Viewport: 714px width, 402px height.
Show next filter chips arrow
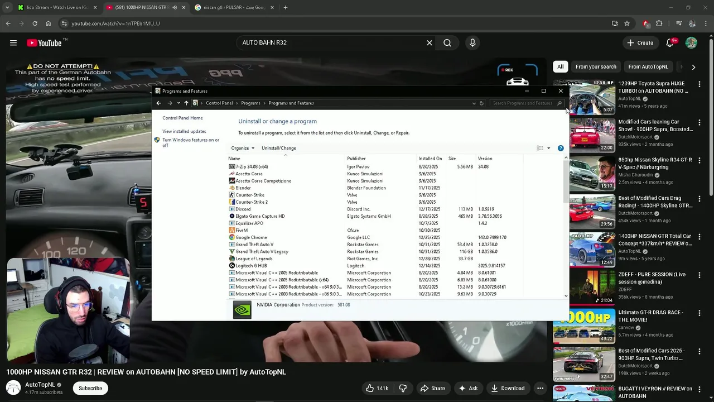coord(693,67)
